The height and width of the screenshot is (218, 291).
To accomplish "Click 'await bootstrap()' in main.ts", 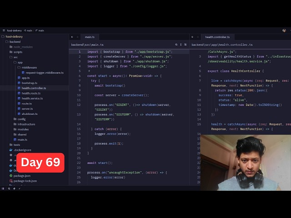I will [110, 85].
